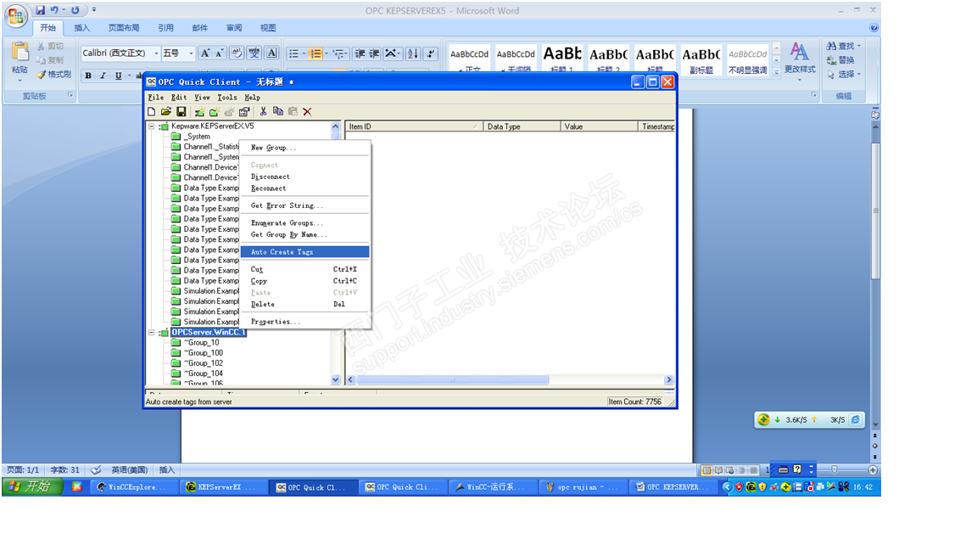Click Show paragraph marks icon in Word
Image resolution: width=977 pixels, height=550 pixels.
pos(431,53)
